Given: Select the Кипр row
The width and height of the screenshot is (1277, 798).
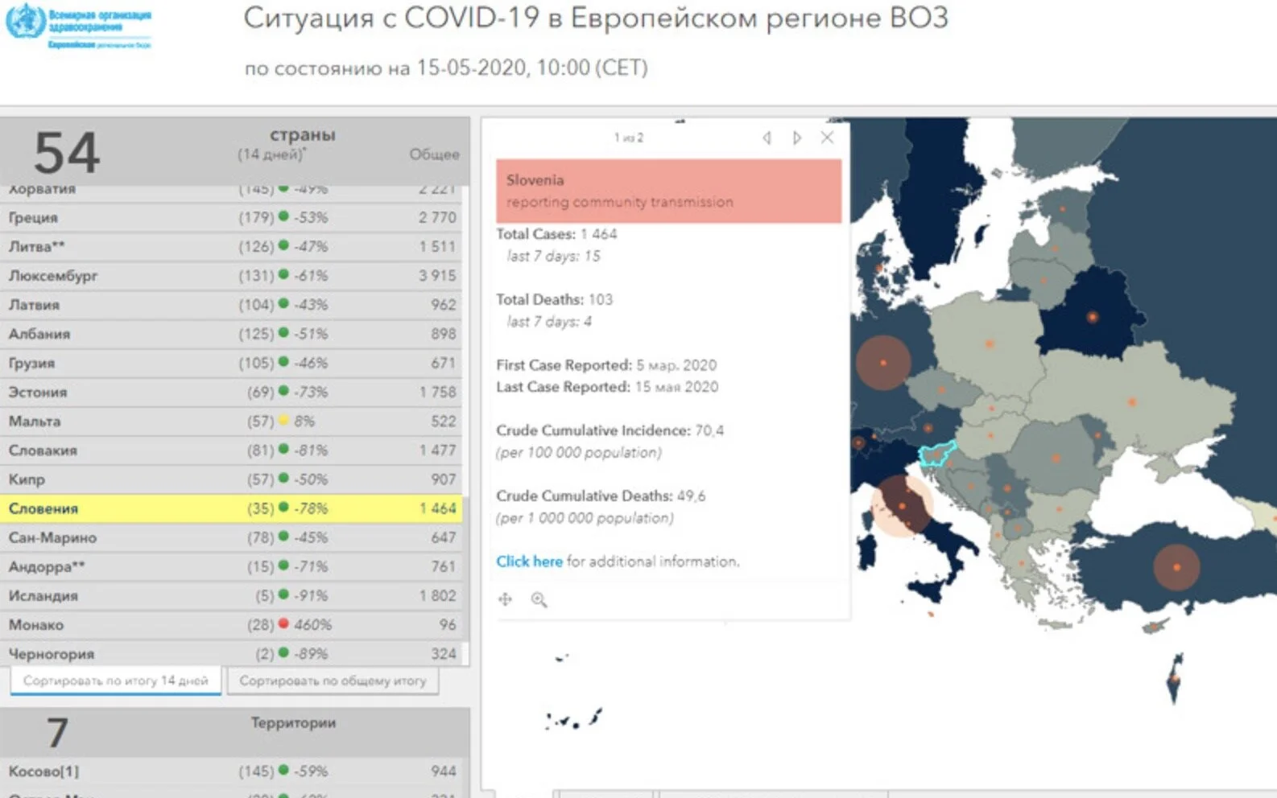Looking at the screenshot, I should pyautogui.click(x=232, y=479).
